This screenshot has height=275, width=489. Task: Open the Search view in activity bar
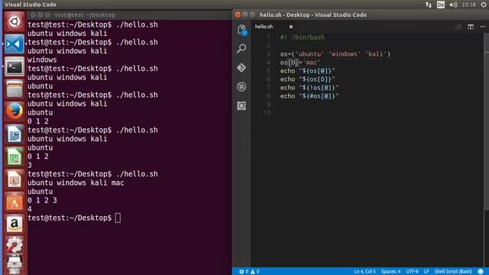click(241, 48)
